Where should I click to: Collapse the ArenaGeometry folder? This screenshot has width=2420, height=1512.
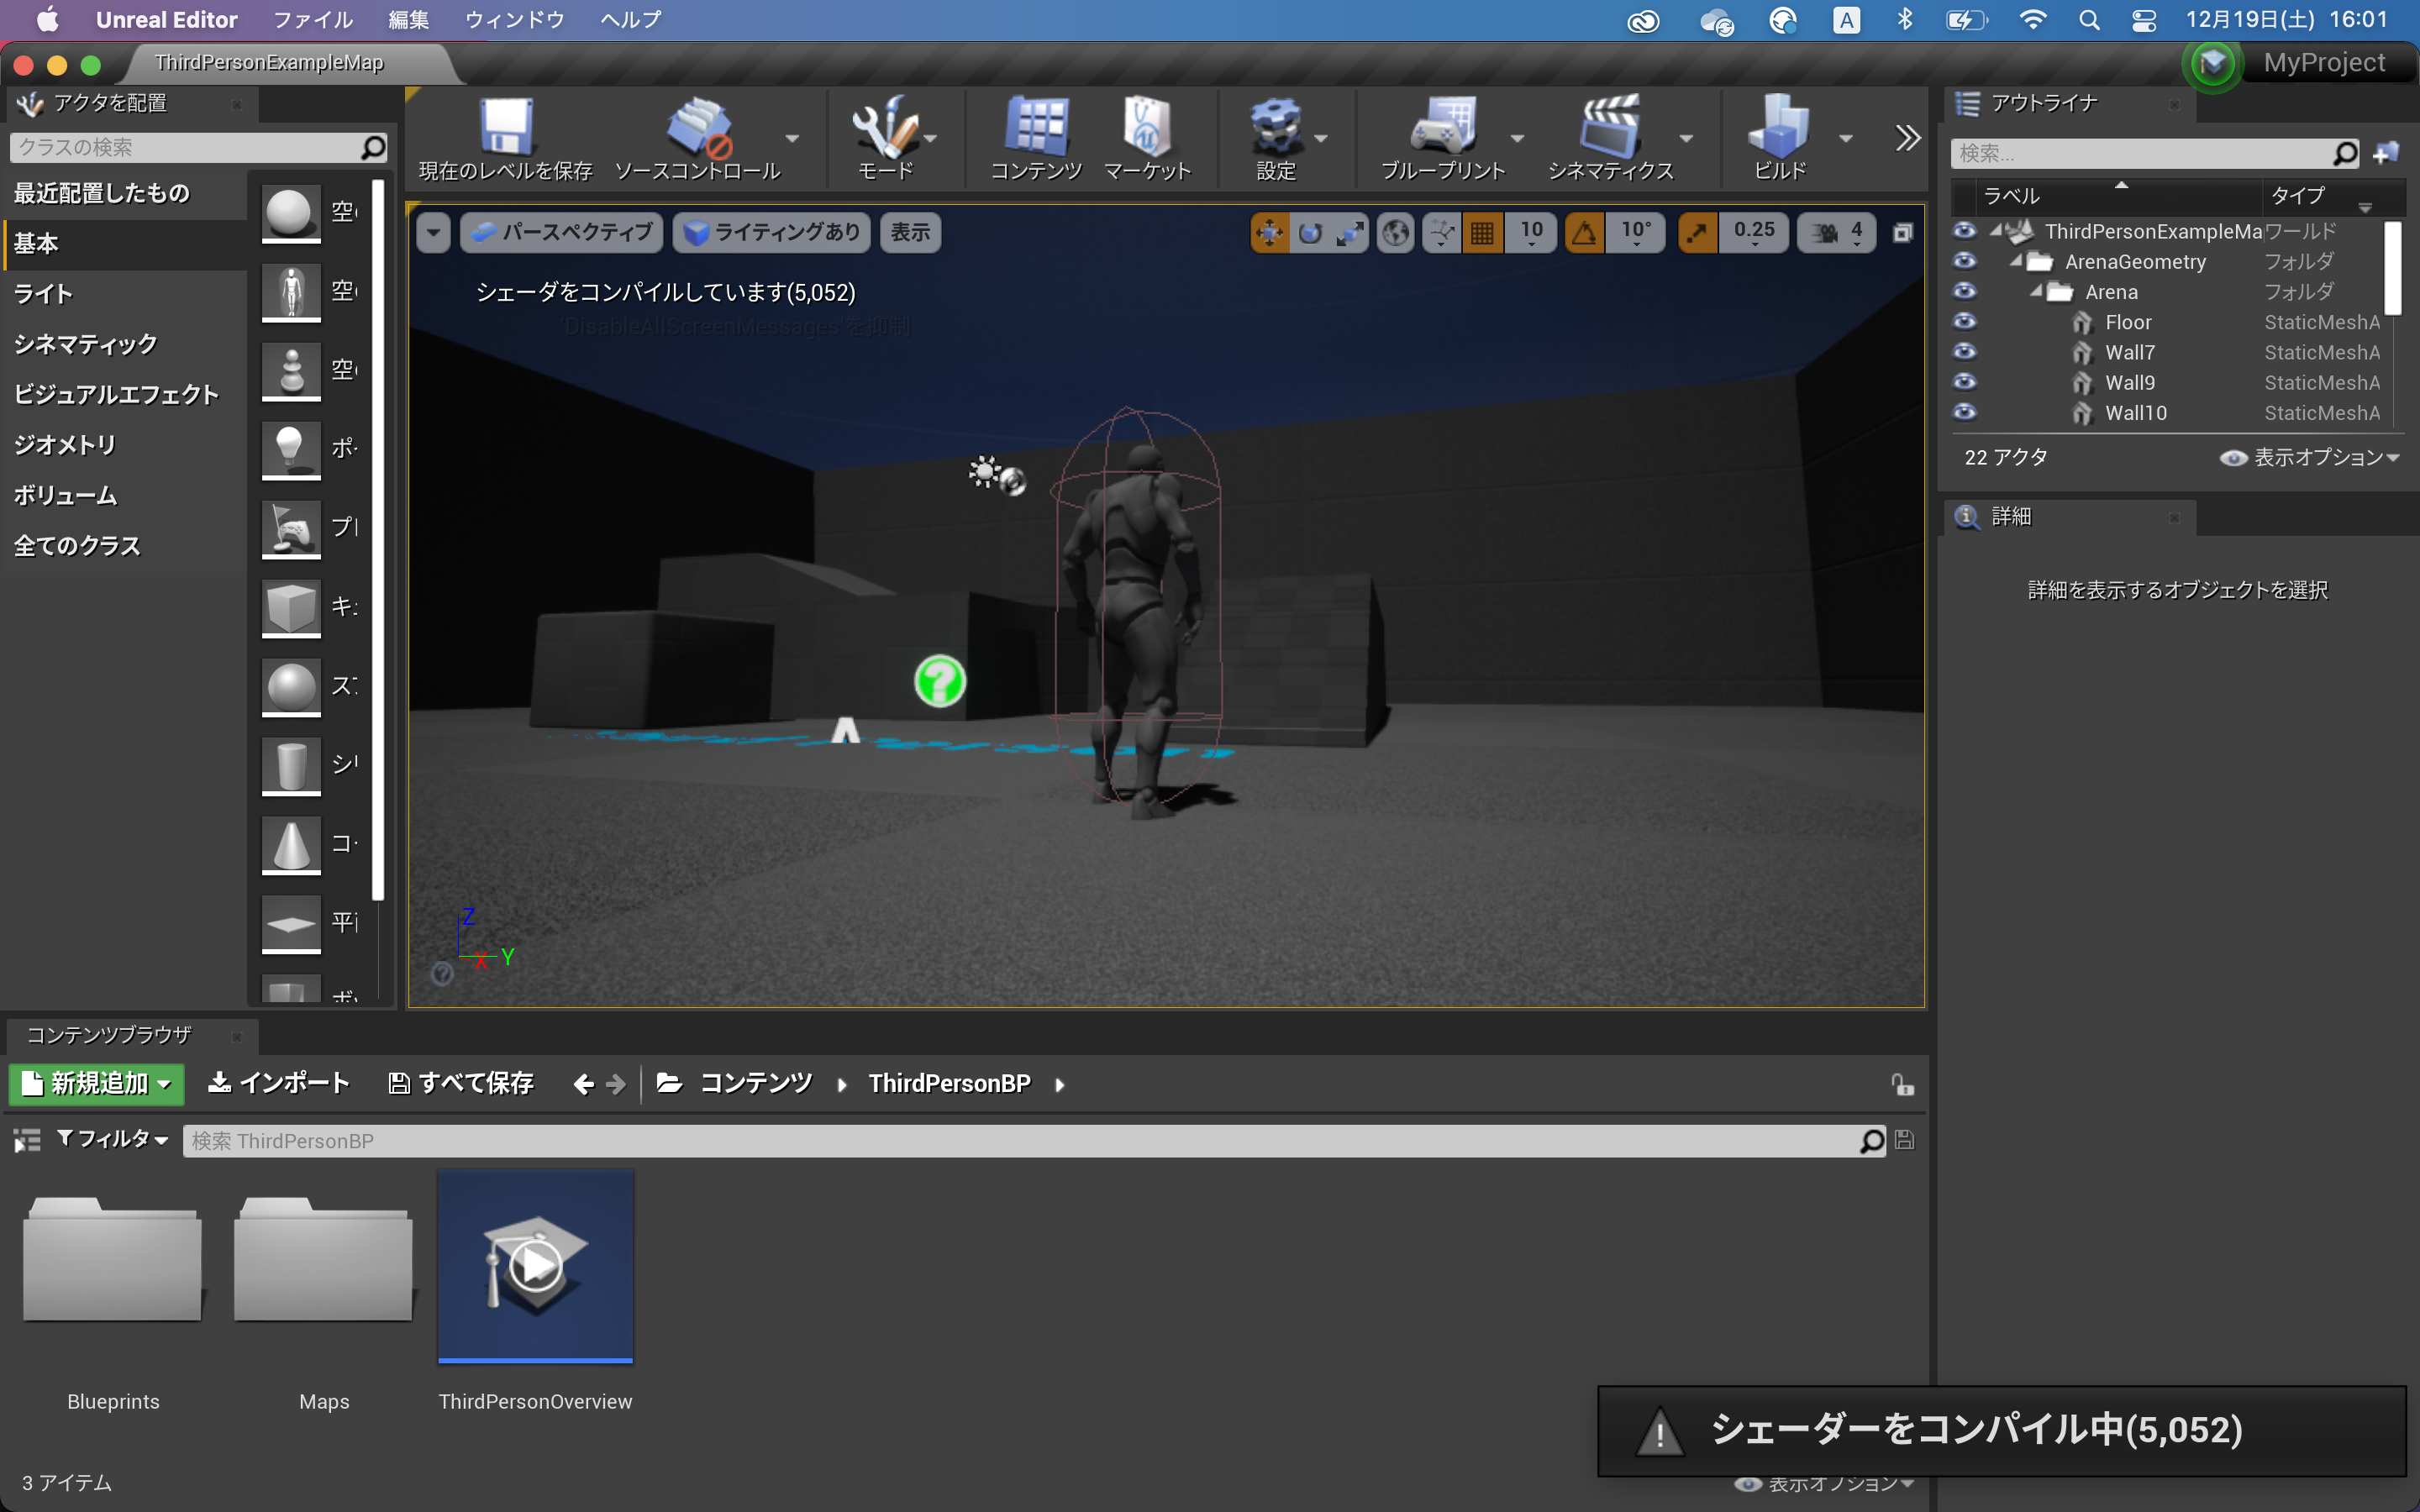[x=2016, y=261]
